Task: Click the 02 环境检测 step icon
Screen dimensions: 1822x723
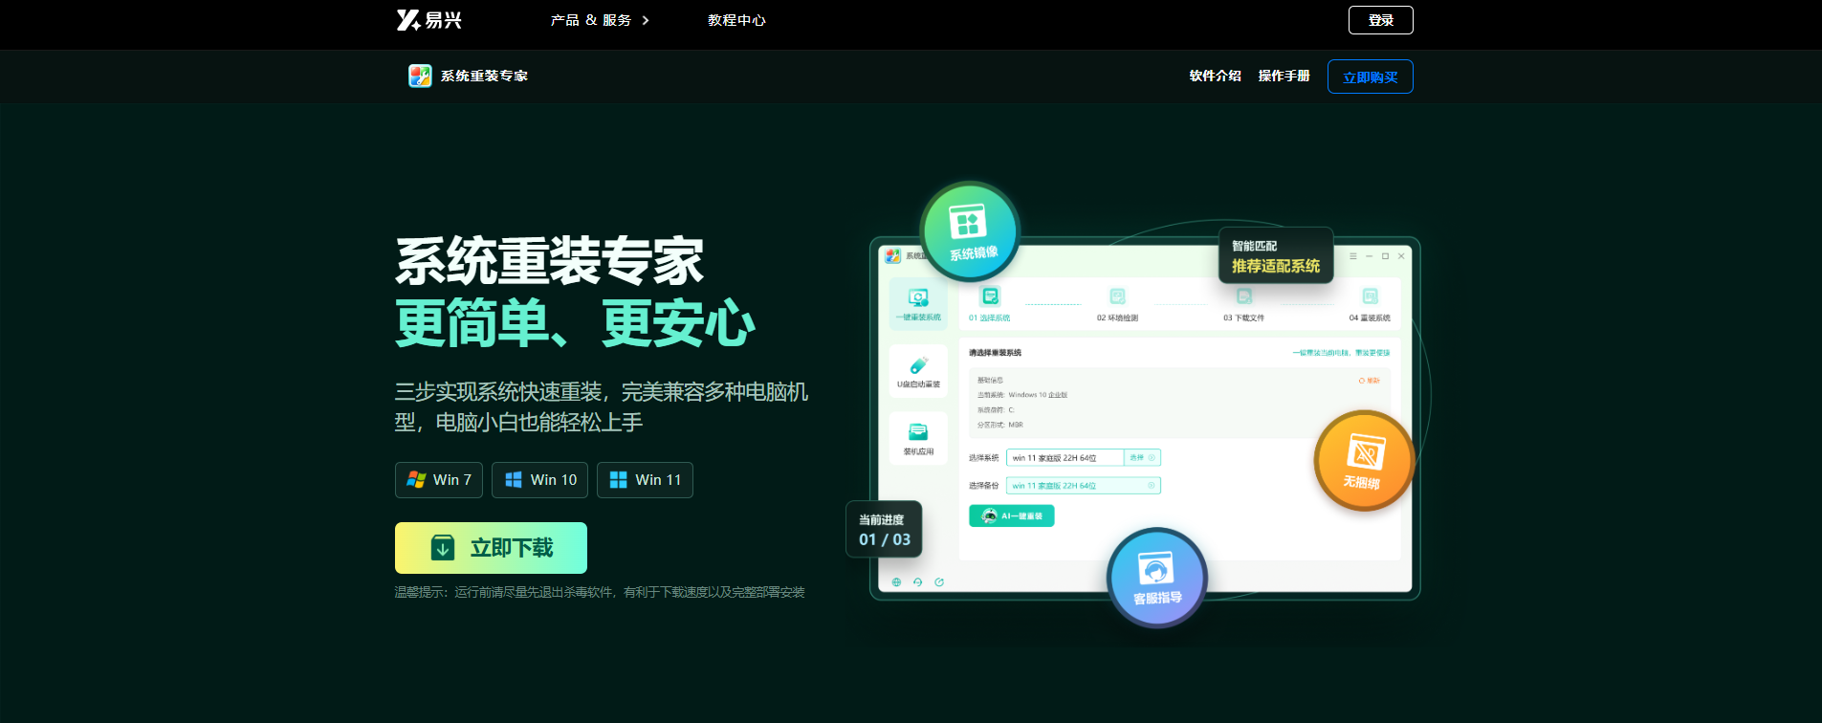Action: 1117,296
